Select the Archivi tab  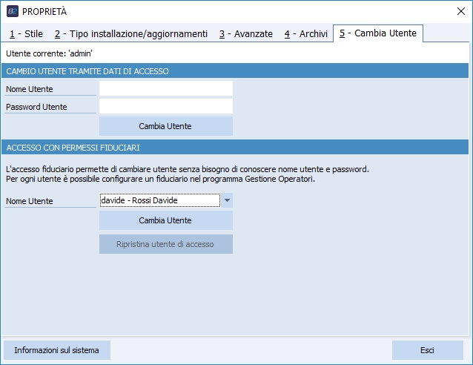tap(305, 33)
